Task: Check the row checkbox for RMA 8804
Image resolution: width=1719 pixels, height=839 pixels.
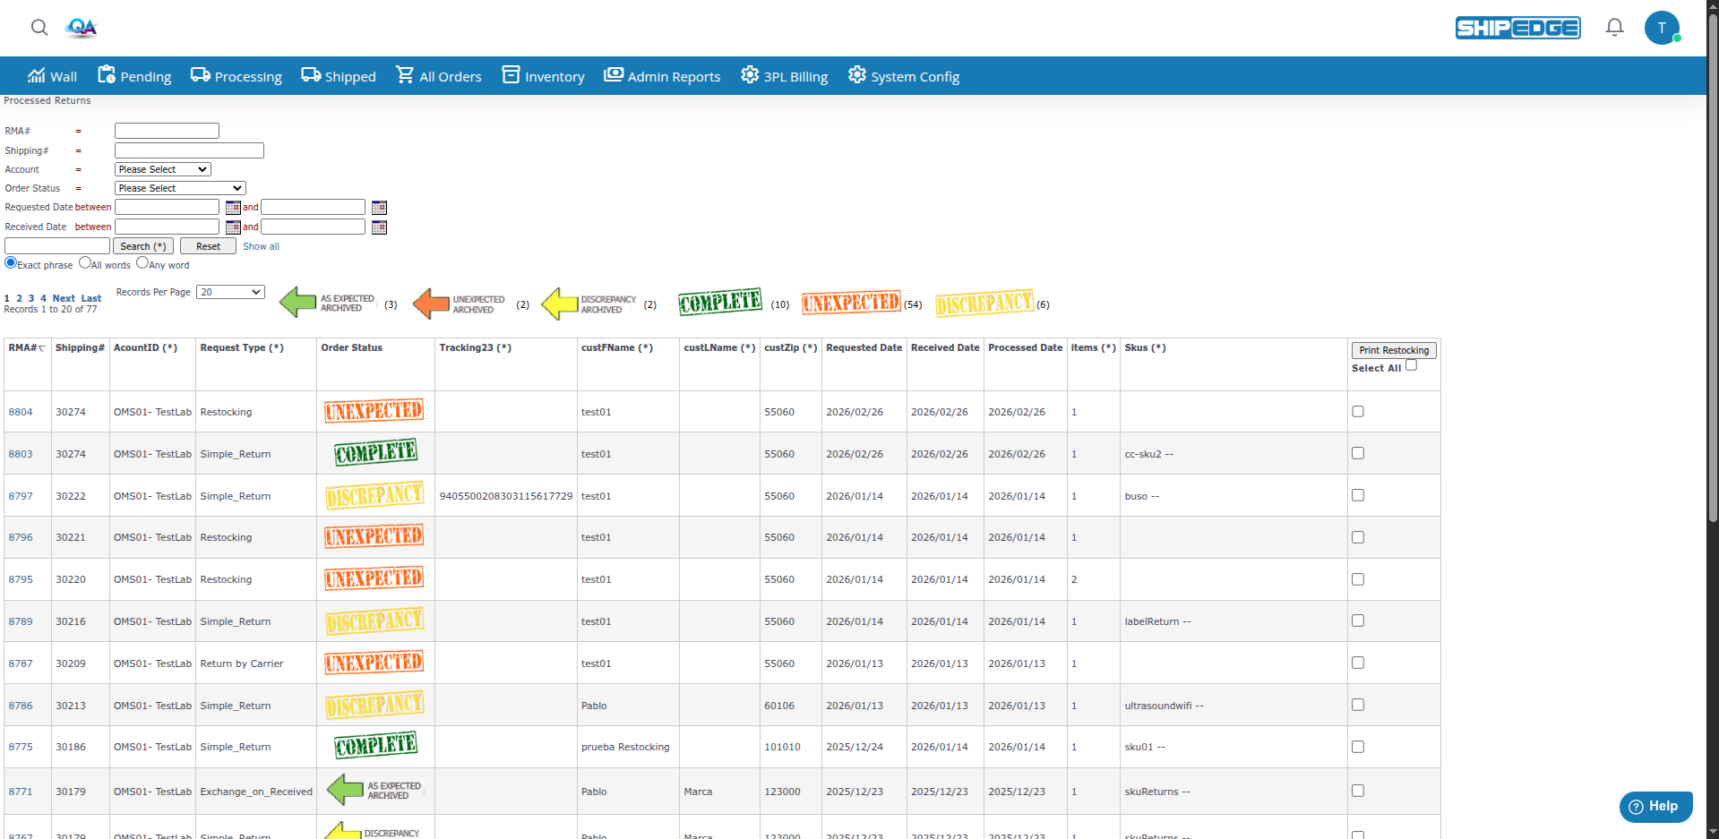Action: click(1358, 412)
